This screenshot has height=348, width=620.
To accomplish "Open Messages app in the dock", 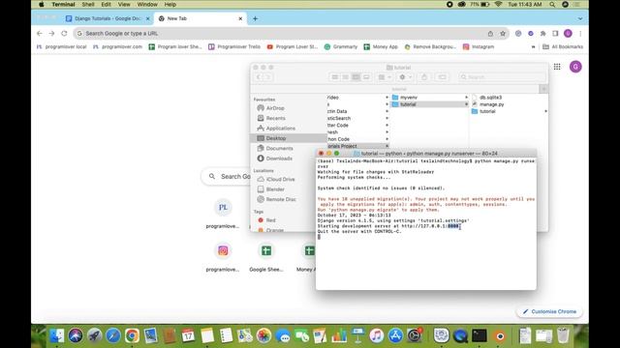I will point(283,335).
